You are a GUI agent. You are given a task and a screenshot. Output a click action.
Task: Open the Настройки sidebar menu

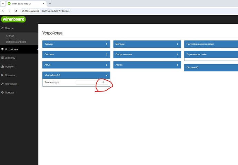(11, 84)
